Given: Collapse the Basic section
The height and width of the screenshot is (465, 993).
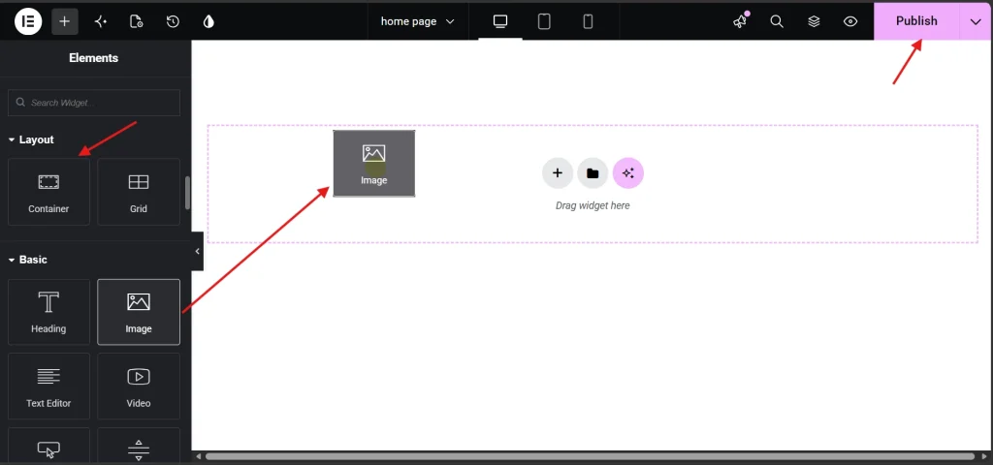Looking at the screenshot, I should click(x=28, y=260).
